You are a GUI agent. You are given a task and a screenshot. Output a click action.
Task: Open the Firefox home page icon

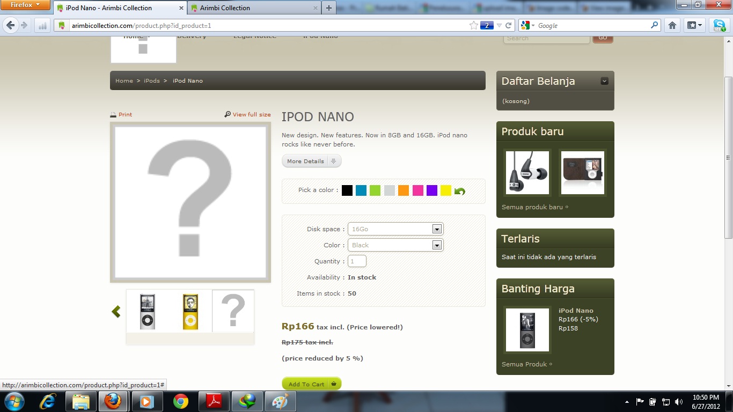tap(672, 25)
